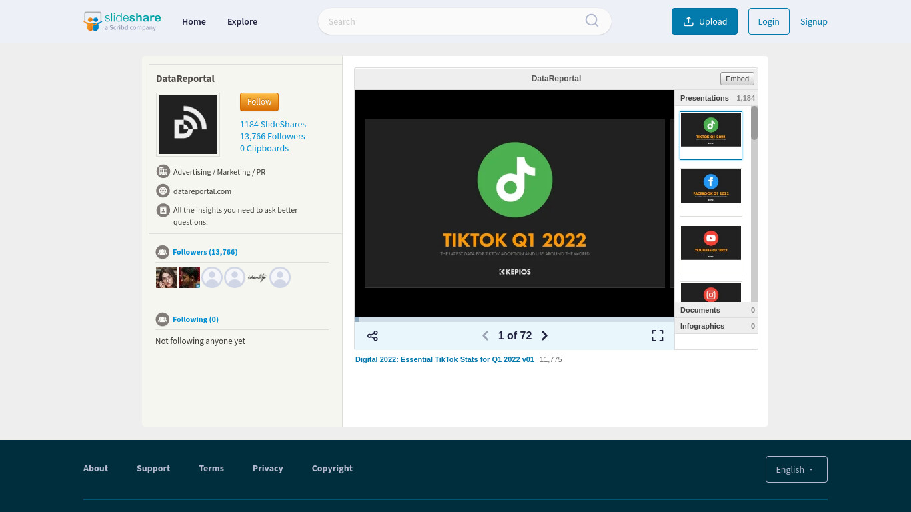Select Instagram presentation thumbnail
This screenshot has width=911, height=512.
pyautogui.click(x=711, y=293)
